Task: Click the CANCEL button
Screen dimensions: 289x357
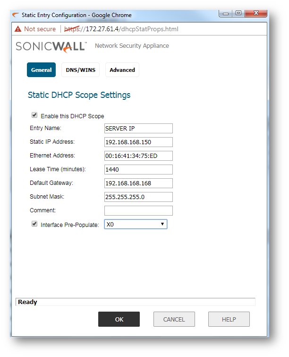Action: (174, 319)
